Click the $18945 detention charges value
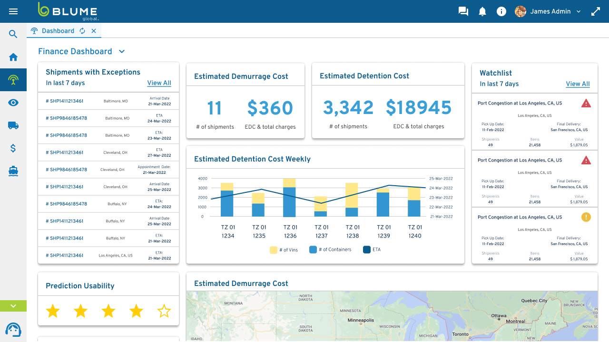This screenshot has height=342, width=609. click(x=419, y=108)
